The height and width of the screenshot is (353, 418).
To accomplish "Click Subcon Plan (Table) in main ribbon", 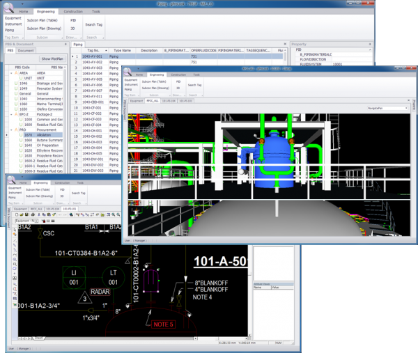I will click(42, 21).
